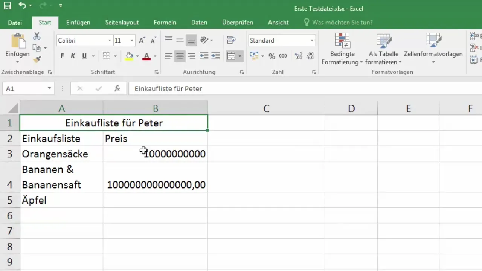
Task: Switch to the Seitenlayout tab
Action: pos(122,23)
